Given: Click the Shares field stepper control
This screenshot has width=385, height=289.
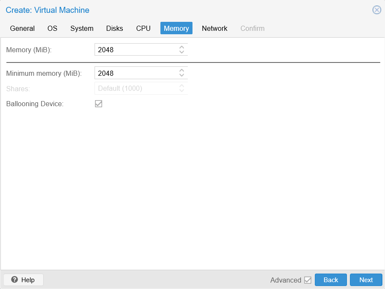Looking at the screenshot, I should [x=181, y=88].
